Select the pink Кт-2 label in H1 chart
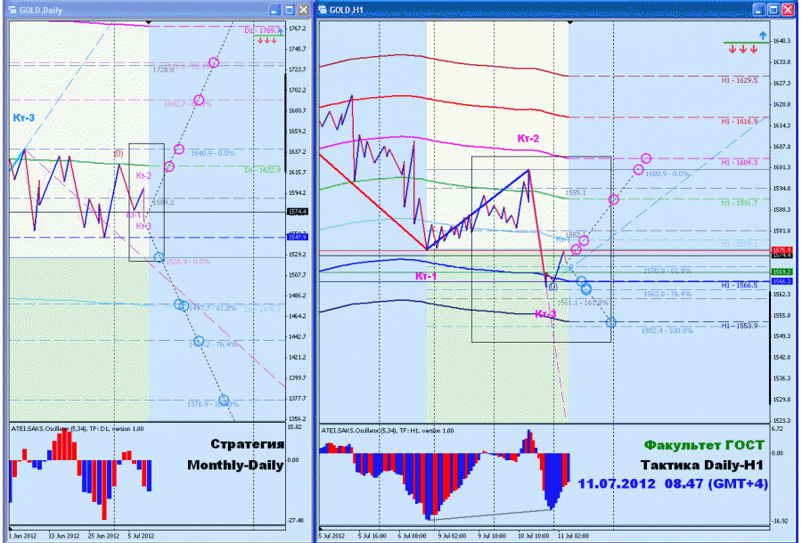802x543 pixels. [x=528, y=139]
